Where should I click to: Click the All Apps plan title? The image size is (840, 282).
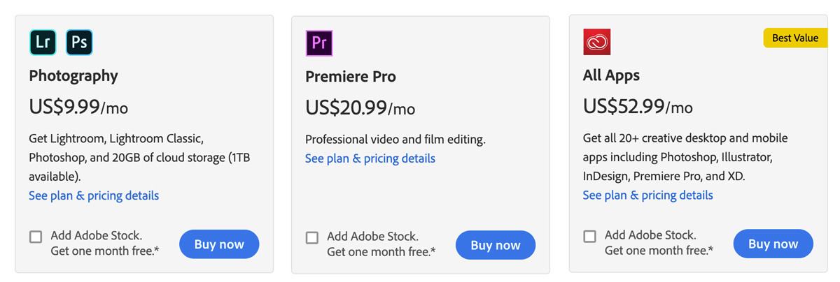tap(611, 75)
